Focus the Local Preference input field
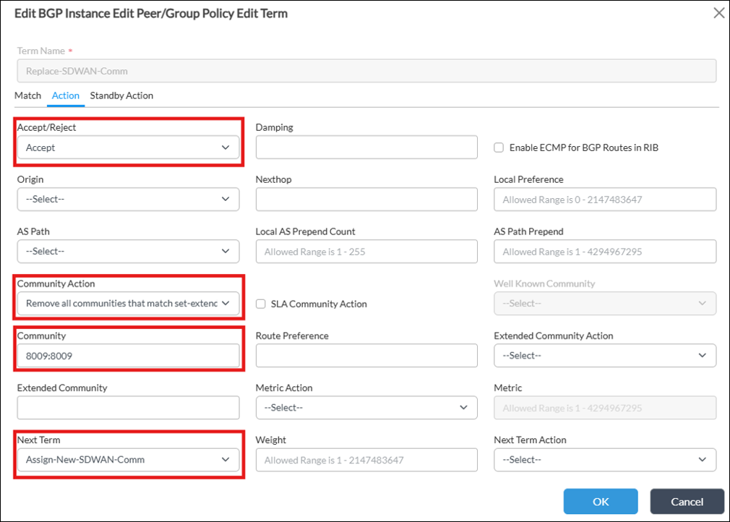Screen dimensions: 730x522 pos(605,200)
